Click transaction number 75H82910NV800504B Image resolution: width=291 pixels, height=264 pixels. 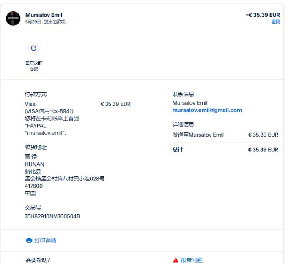[52, 216]
